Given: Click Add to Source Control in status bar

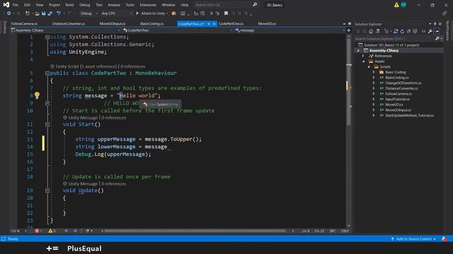Looking at the screenshot, I should pyautogui.click(x=413, y=239).
